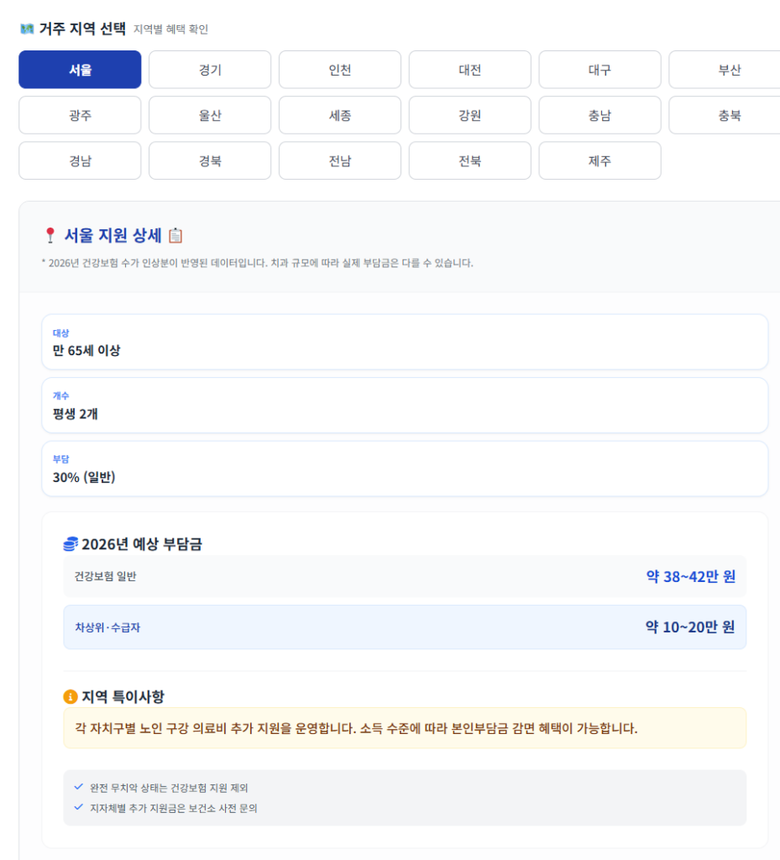
Task: Switch region to 인천
Action: 340,70
